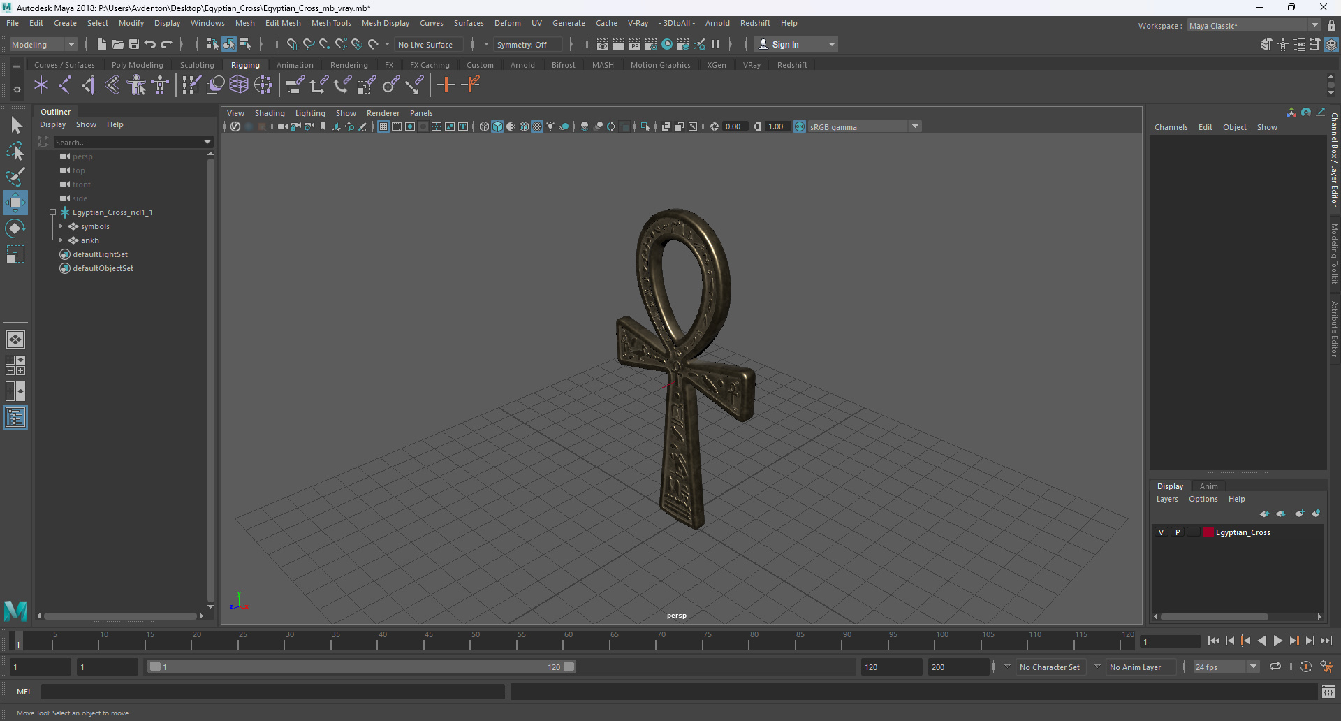Click the time range slider bar
The height and width of the screenshot is (721, 1341).
[x=362, y=667]
